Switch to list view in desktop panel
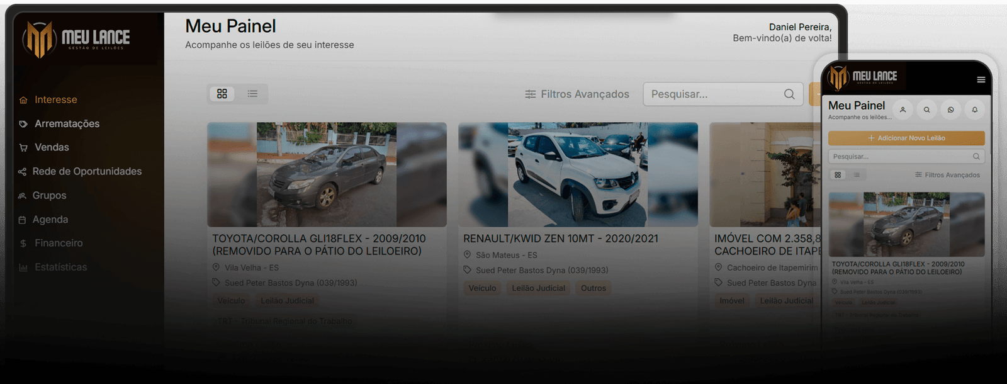Image resolution: width=1007 pixels, height=384 pixels. (252, 94)
